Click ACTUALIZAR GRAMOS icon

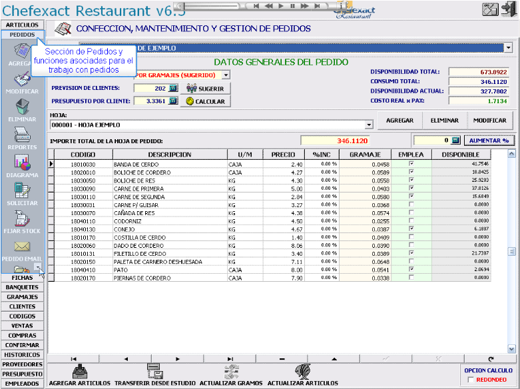point(231,372)
